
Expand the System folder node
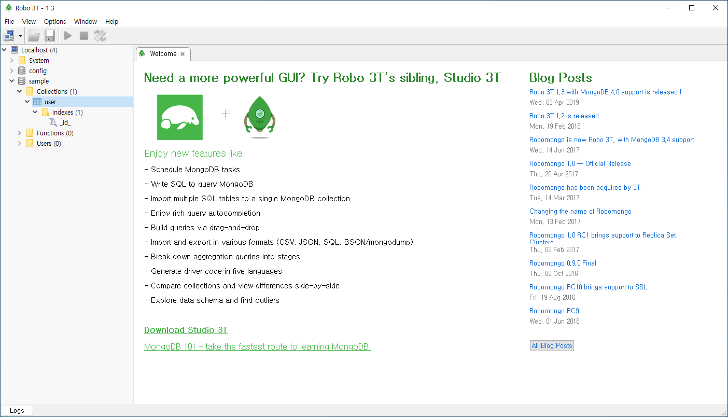pyautogui.click(x=12, y=60)
